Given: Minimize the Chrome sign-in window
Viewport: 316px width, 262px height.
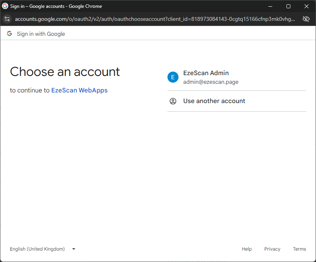Looking at the screenshot, I should (270, 6).
